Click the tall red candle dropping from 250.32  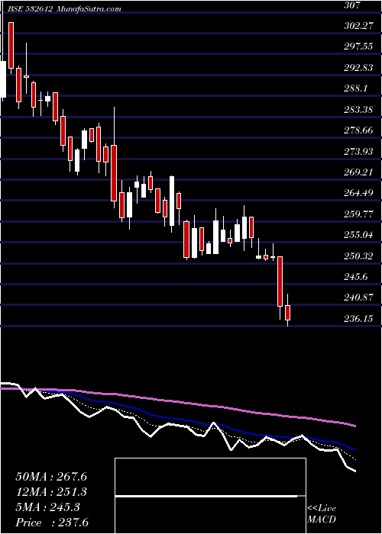280,281
